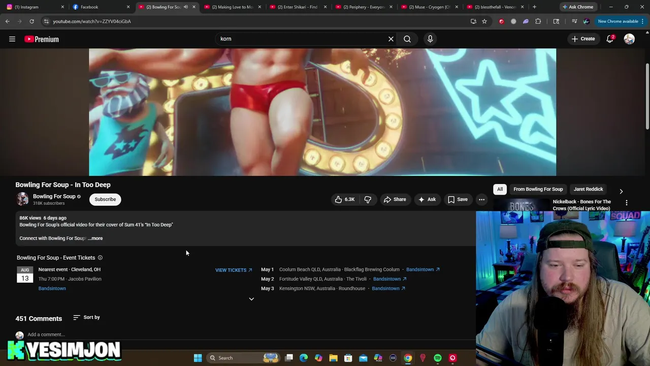Click the Ask Chrome button

coord(578,7)
